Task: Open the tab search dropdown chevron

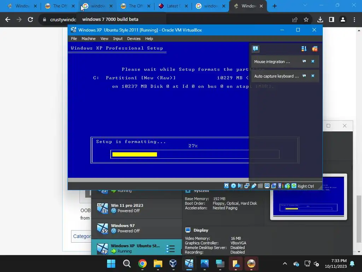Action: tap(305, 5)
